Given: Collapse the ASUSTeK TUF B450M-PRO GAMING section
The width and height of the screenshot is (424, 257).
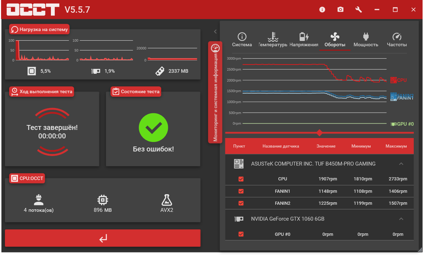Looking at the screenshot, I should pos(401,164).
